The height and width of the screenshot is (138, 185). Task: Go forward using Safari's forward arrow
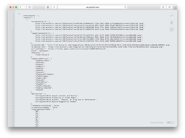24,7
